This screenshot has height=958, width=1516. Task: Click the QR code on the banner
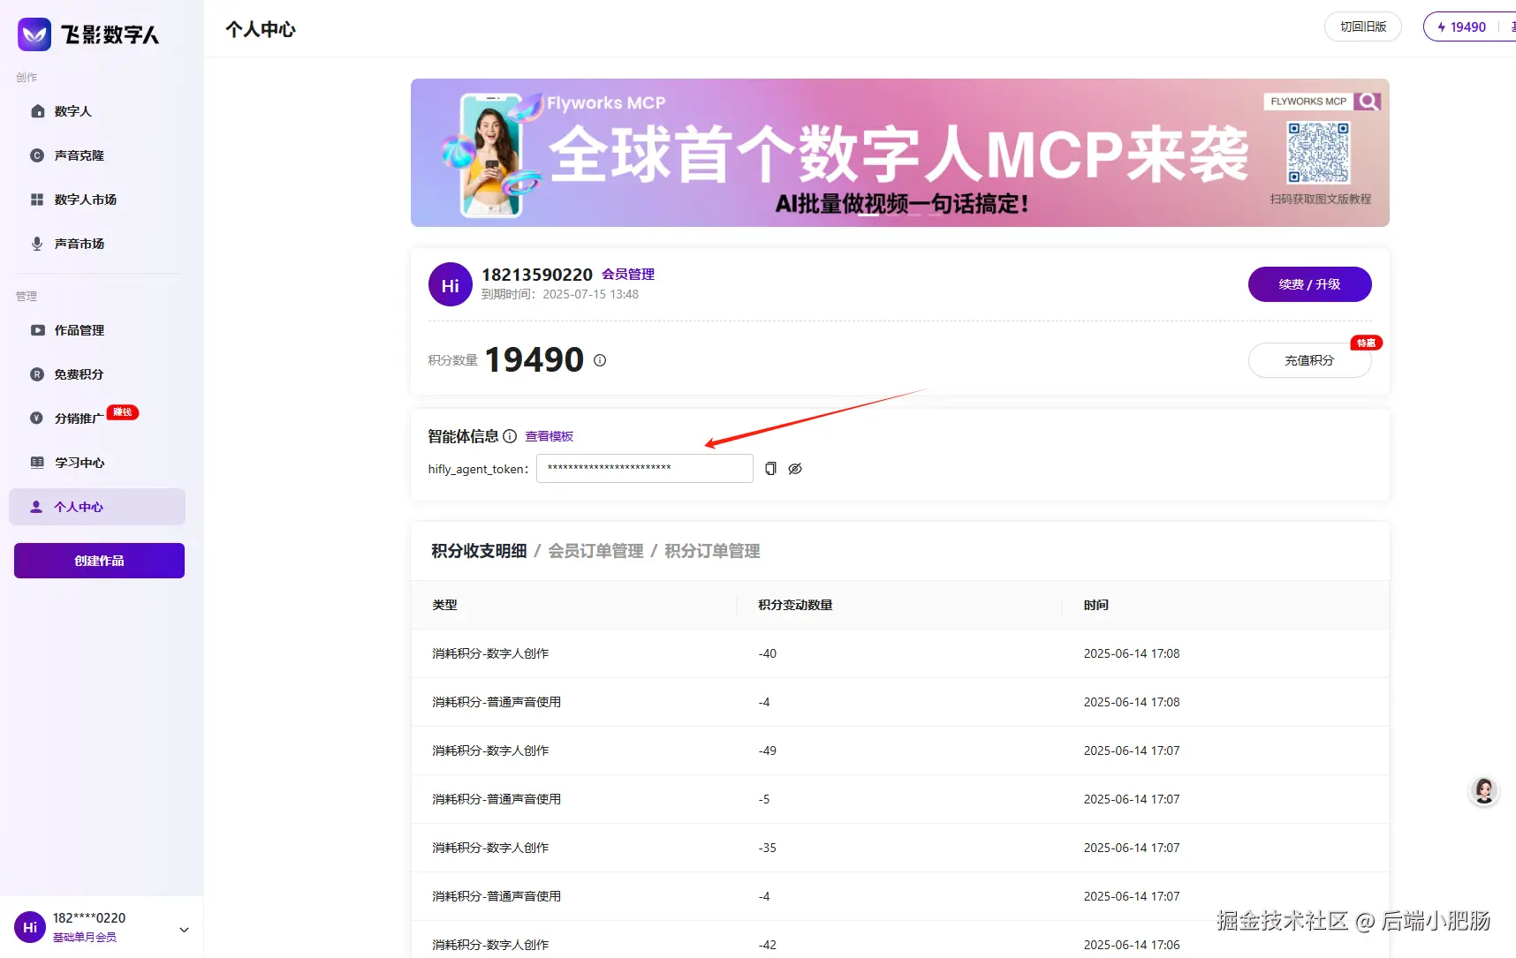click(1318, 153)
